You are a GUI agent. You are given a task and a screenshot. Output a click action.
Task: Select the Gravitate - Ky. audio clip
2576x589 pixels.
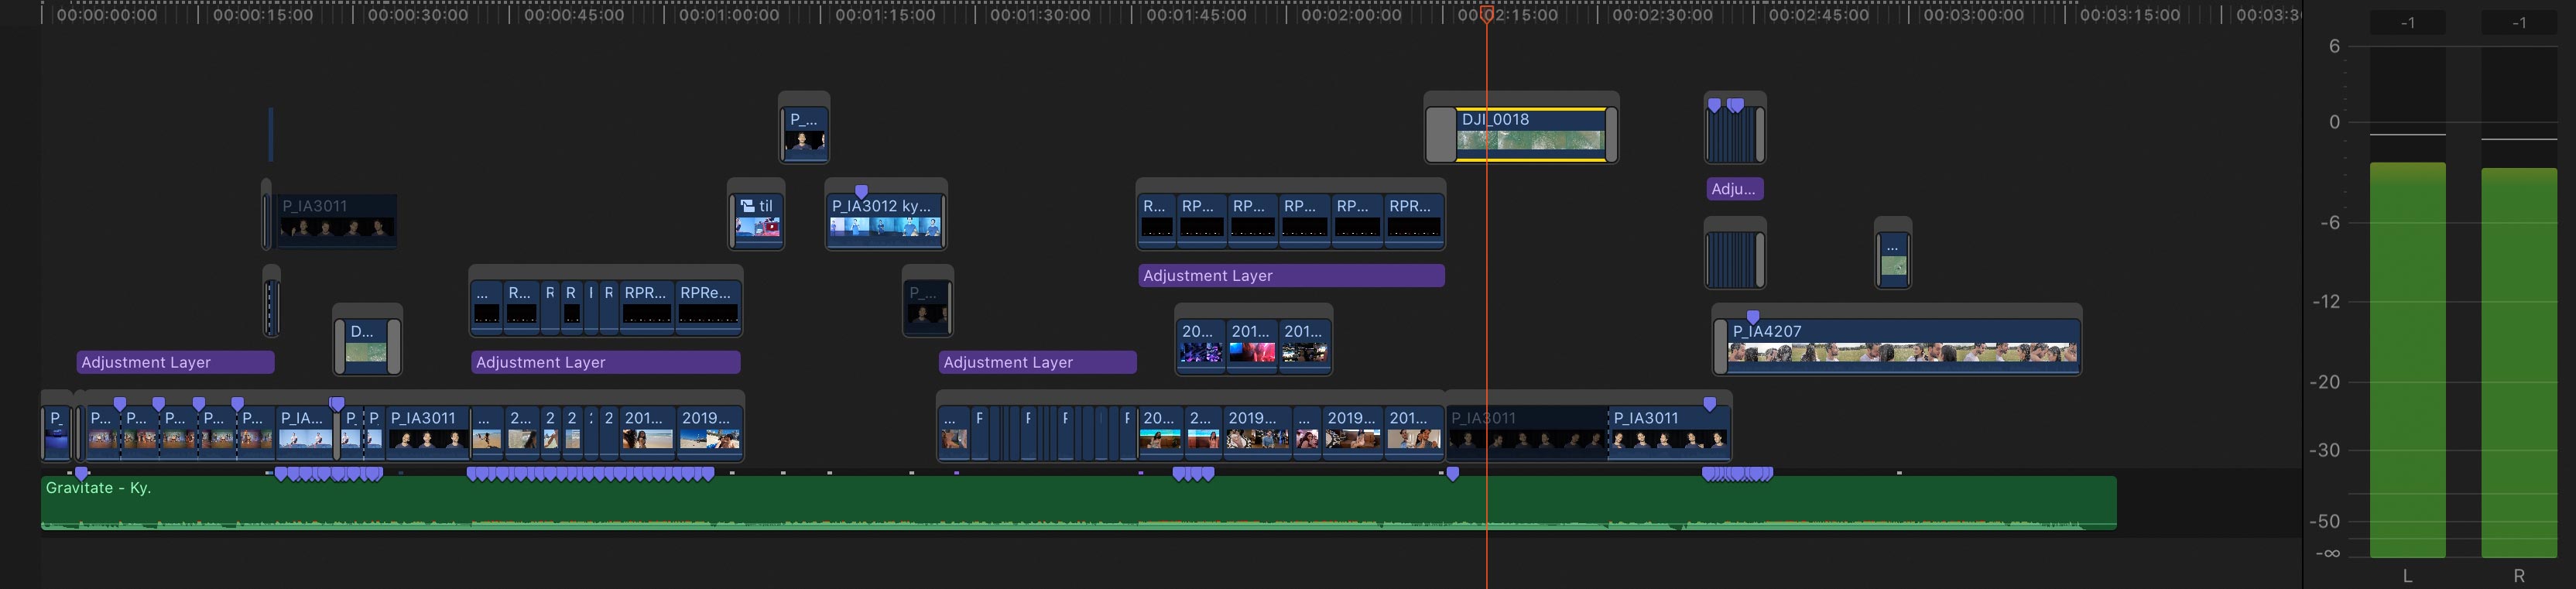pyautogui.click(x=1078, y=502)
